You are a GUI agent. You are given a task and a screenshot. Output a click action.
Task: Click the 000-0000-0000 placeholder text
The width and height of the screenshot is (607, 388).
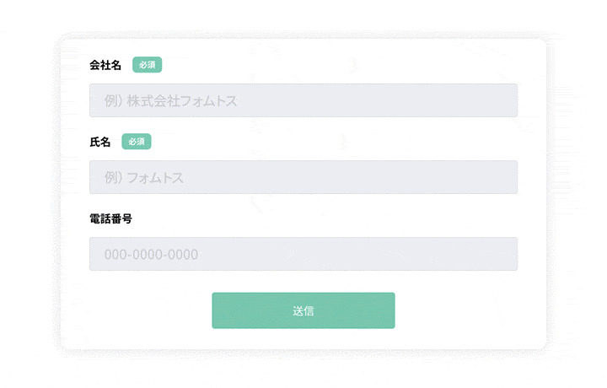coord(151,255)
